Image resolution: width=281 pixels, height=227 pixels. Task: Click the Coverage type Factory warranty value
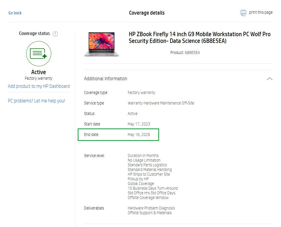coord(141,92)
